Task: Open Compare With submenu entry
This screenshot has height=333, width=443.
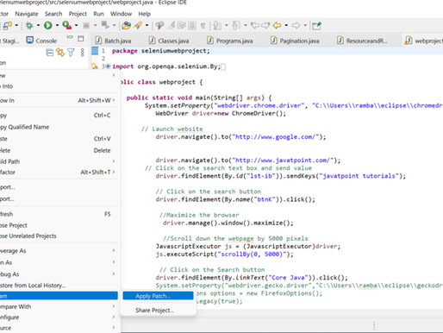Action: 59,306
